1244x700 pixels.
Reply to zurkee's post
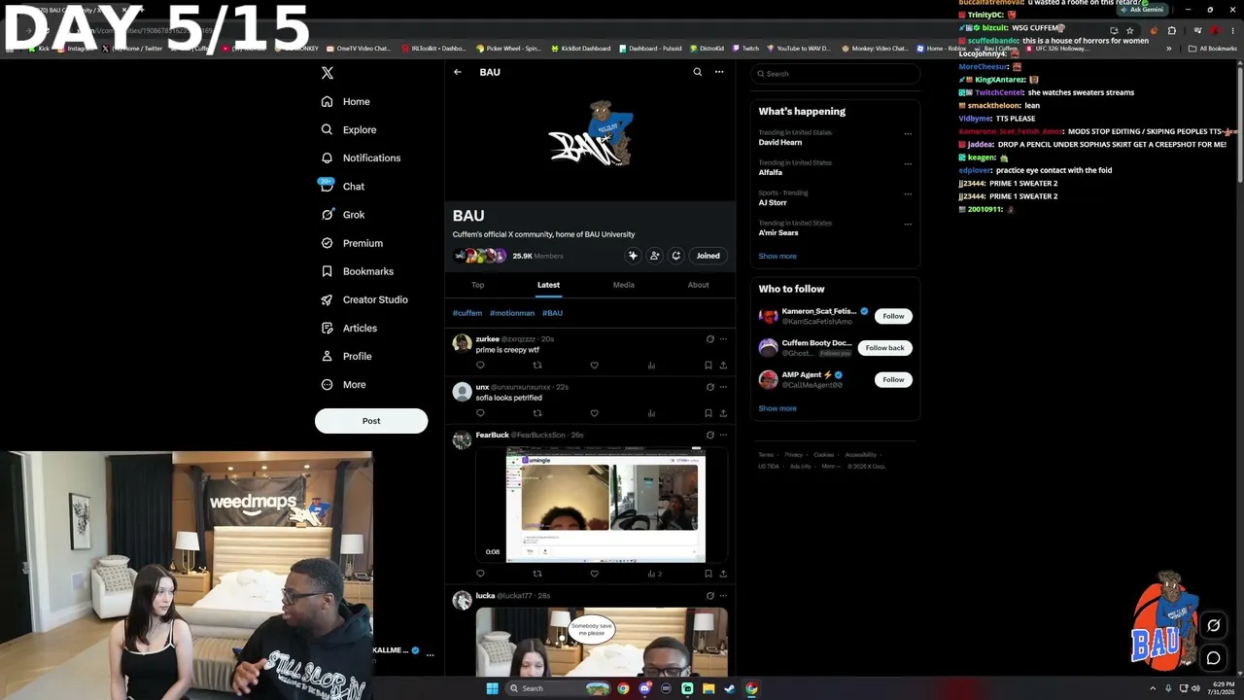coord(480,366)
